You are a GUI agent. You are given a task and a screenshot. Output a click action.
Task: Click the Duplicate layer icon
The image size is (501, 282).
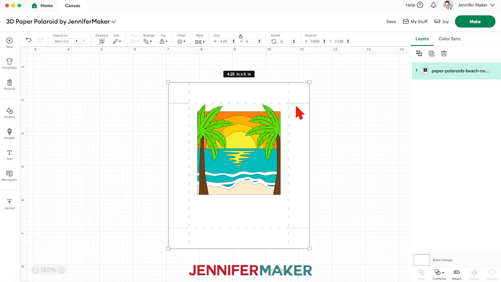(432, 53)
